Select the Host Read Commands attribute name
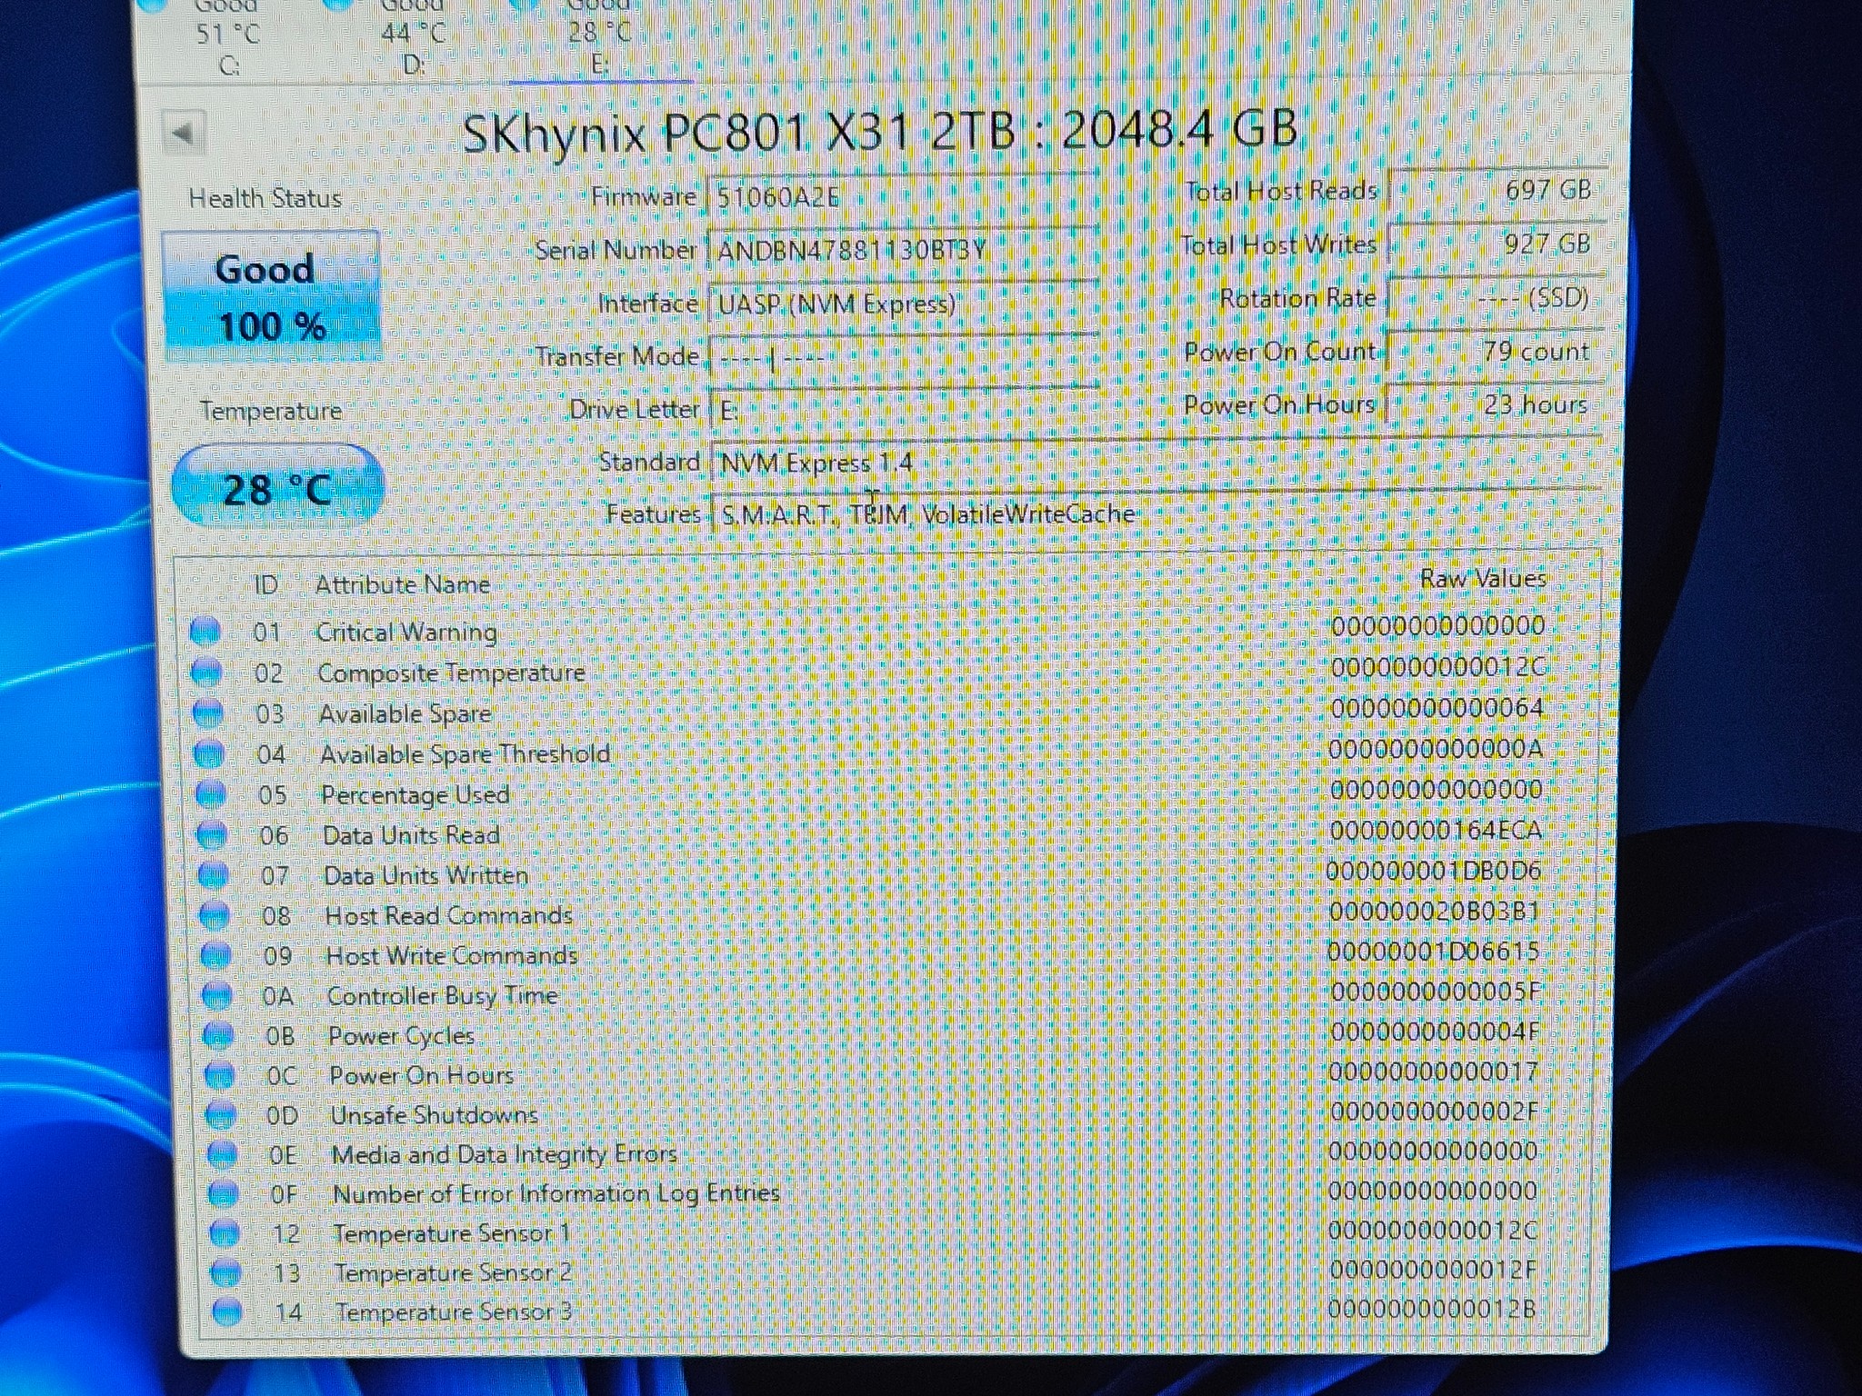 [x=449, y=915]
